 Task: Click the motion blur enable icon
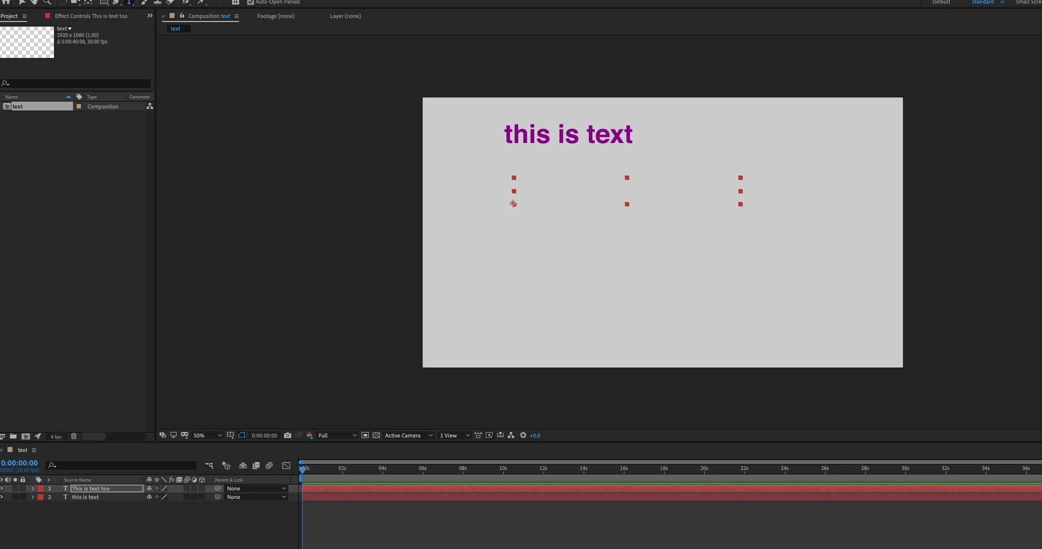(x=269, y=465)
